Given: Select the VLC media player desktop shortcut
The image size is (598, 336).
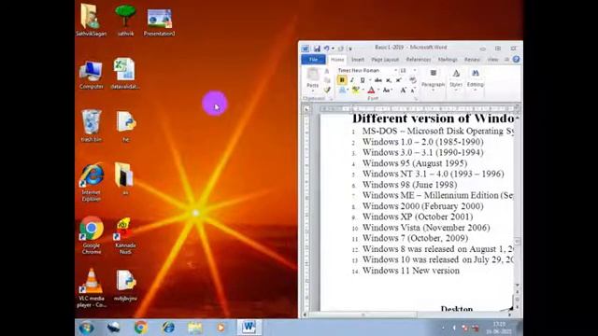Looking at the screenshot, I should pos(92,288).
